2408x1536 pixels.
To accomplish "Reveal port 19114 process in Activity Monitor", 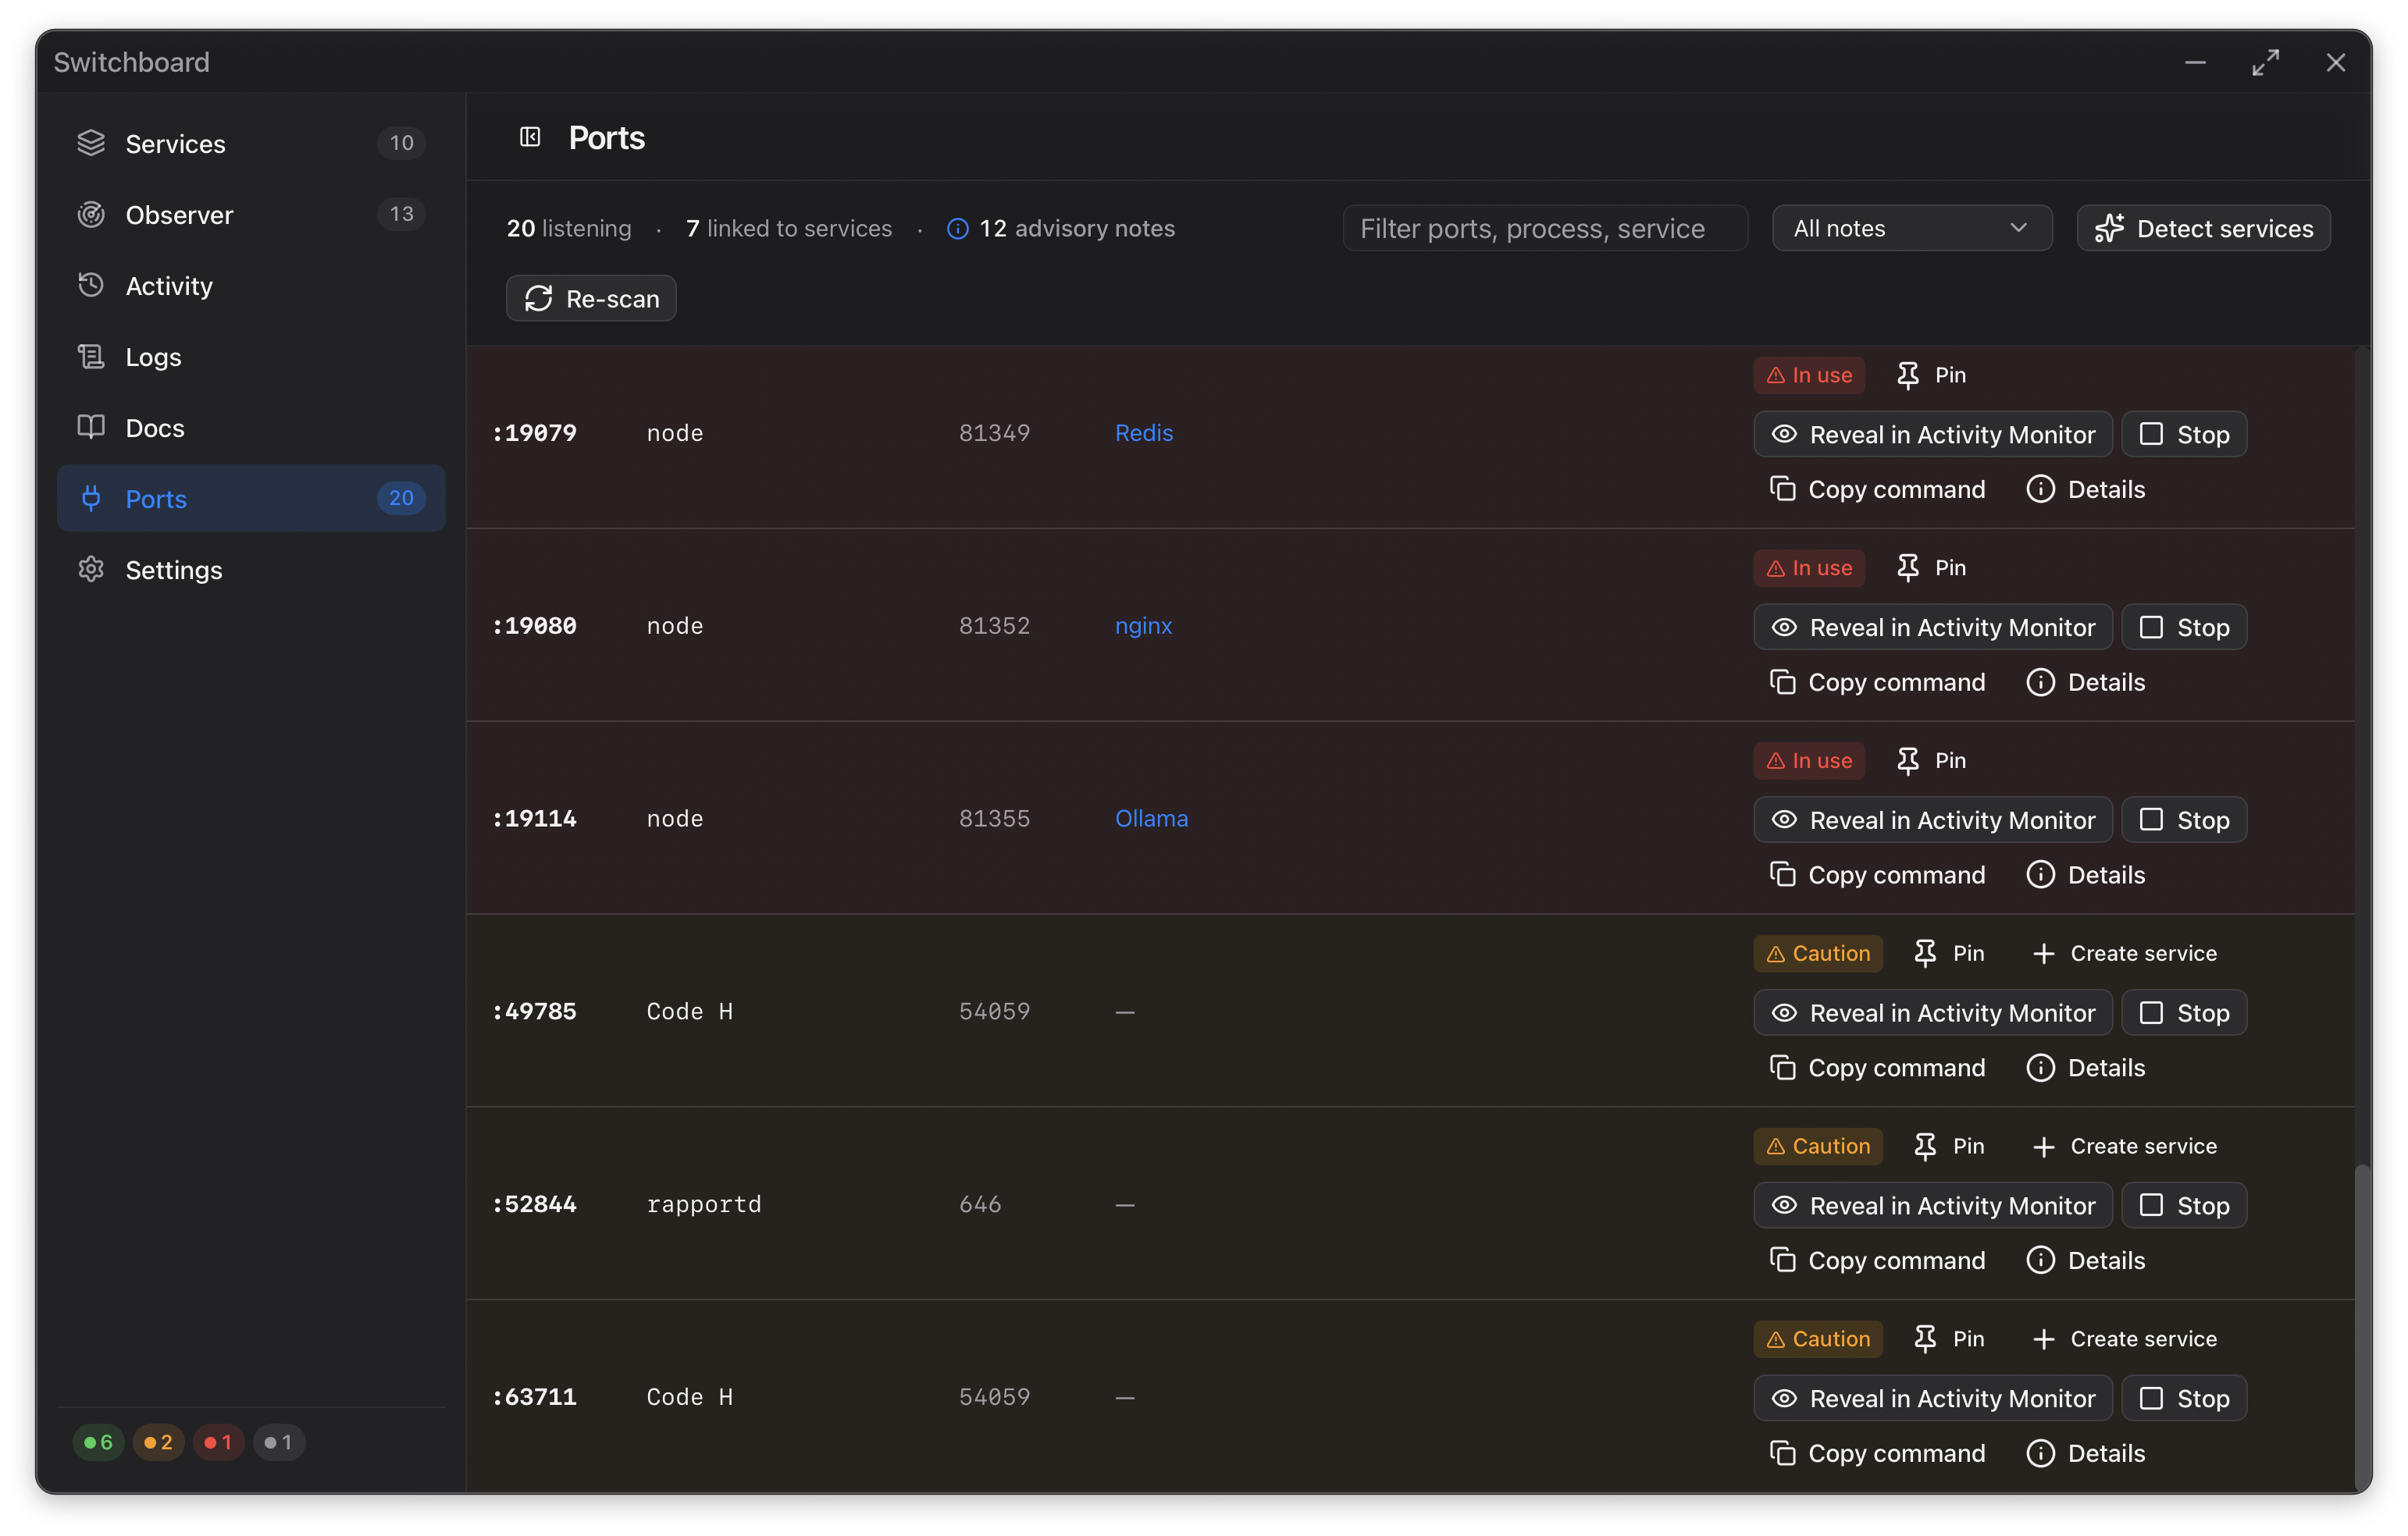I will [1932, 820].
